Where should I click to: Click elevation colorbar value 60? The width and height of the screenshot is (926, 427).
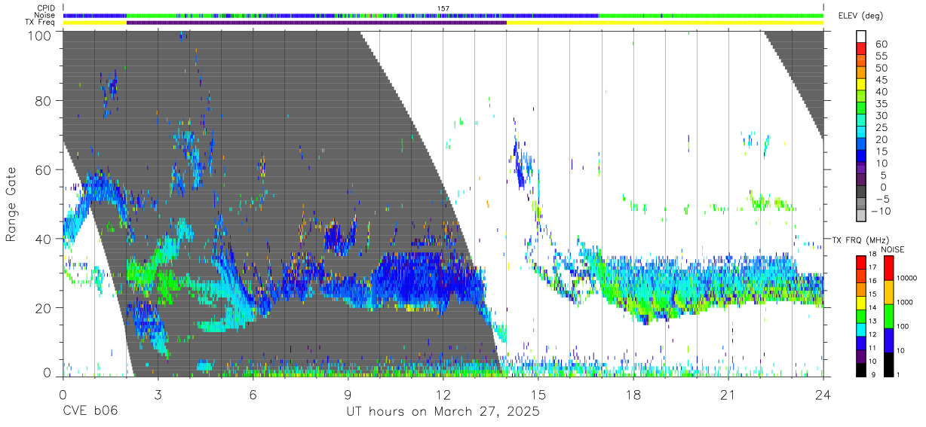[883, 43]
